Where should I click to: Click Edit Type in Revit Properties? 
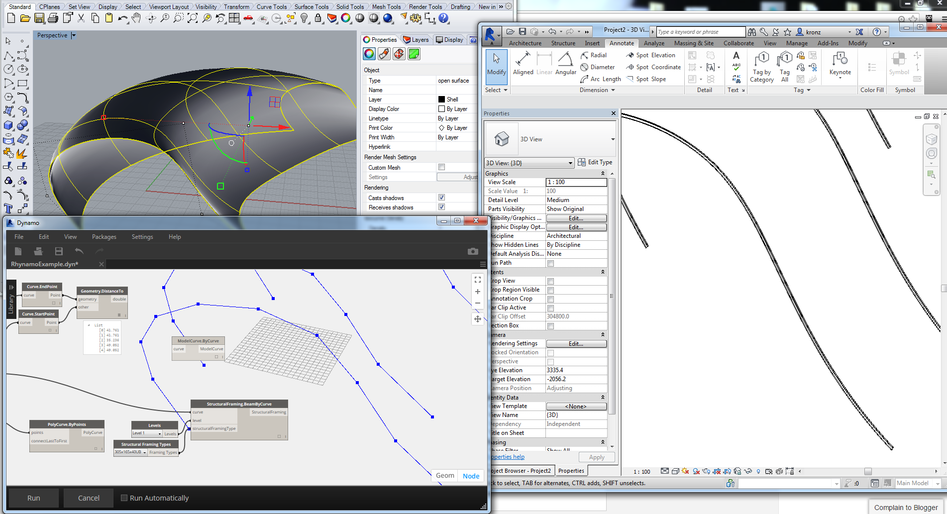[x=595, y=162]
